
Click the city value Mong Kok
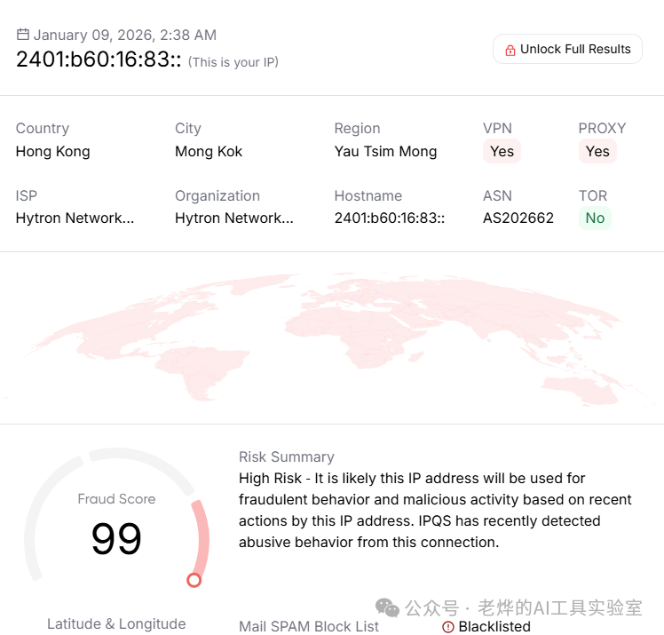coord(209,151)
